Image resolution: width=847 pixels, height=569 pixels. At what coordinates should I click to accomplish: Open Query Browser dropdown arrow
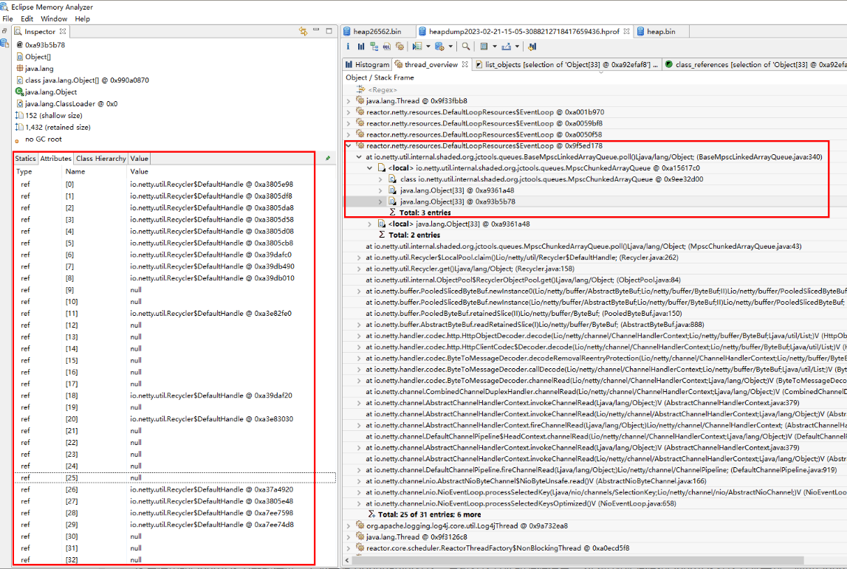[450, 46]
